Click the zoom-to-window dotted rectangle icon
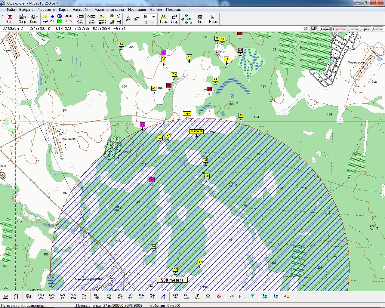 [x=84, y=297]
